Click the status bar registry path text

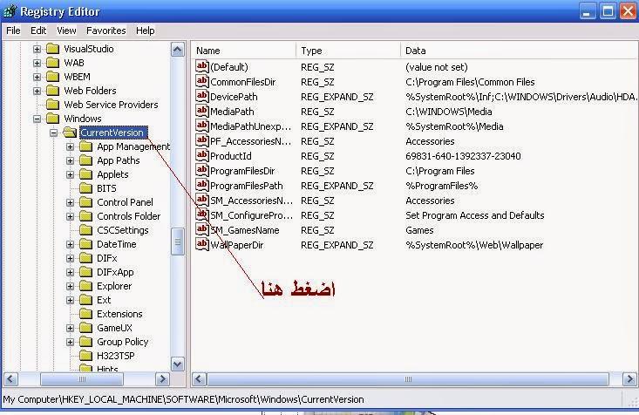[183, 399]
